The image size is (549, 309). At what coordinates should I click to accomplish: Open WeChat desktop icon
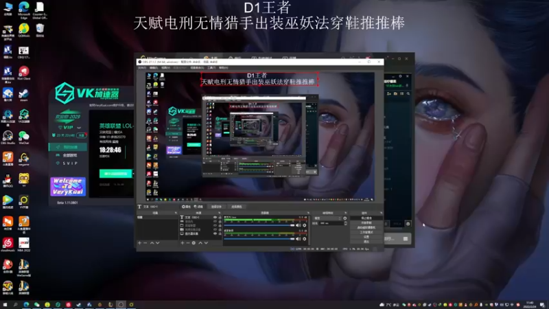[x=24, y=137]
